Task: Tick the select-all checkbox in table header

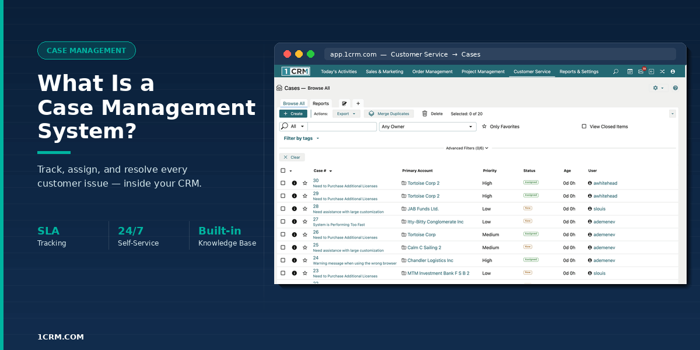Action: pyautogui.click(x=283, y=171)
